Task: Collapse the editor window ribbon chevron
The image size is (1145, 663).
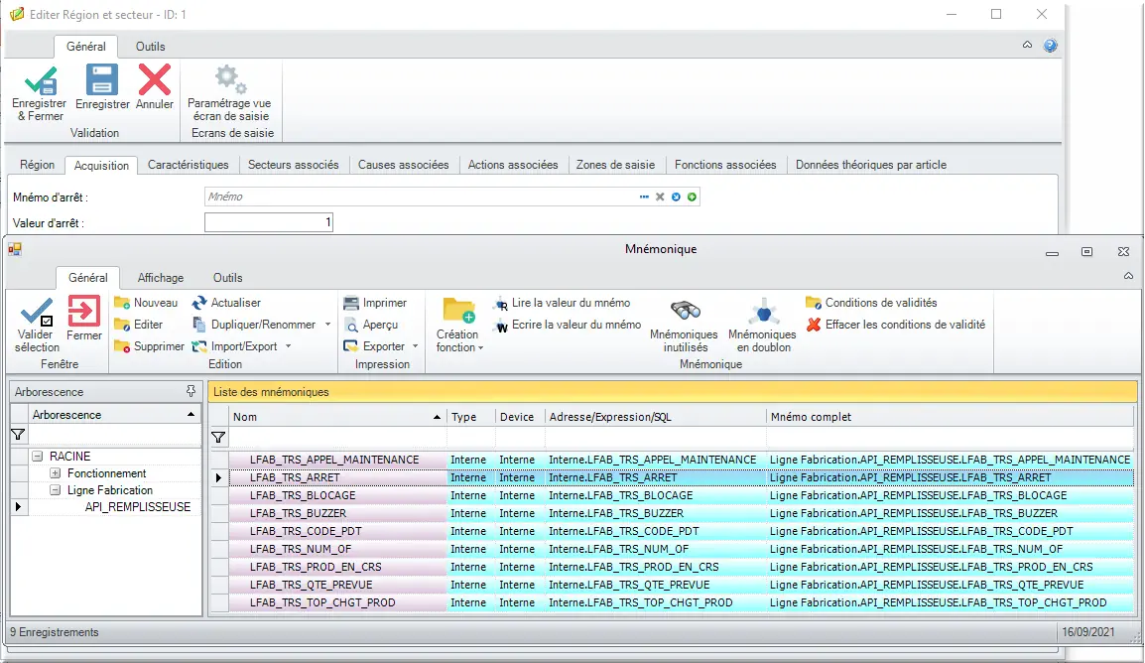Action: coord(1028,46)
